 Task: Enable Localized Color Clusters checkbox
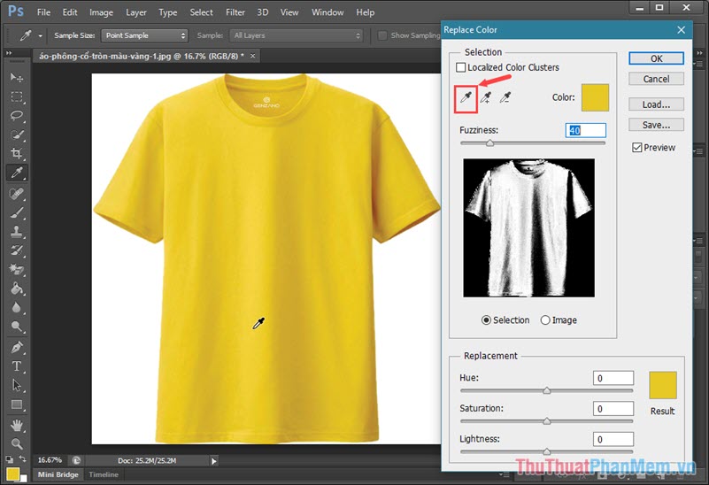[x=460, y=67]
